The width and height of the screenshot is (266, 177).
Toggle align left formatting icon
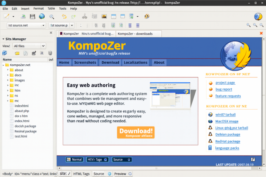[x=130, y=25]
